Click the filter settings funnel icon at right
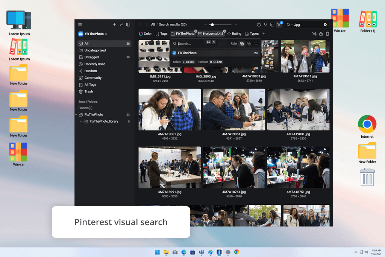385x257 pixels. click(x=314, y=33)
